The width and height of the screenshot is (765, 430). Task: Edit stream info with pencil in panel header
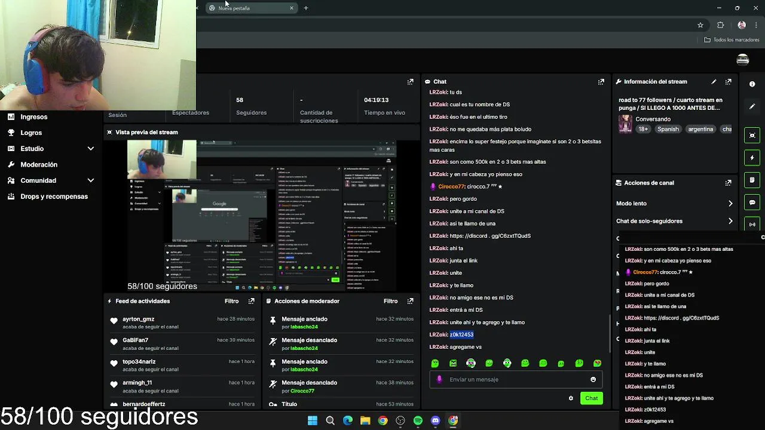click(x=714, y=82)
